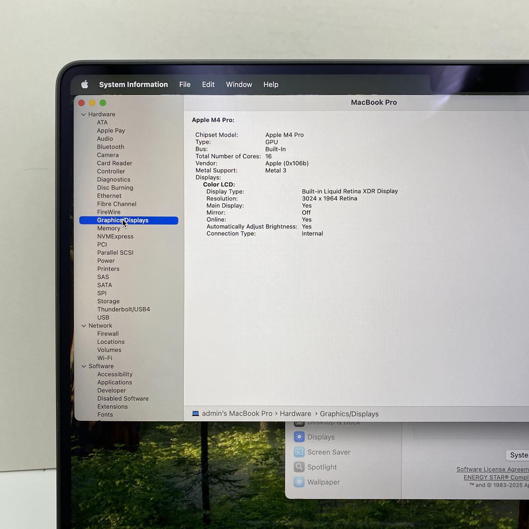Select Accessibility under Software
The image size is (529, 529).
[115, 374]
